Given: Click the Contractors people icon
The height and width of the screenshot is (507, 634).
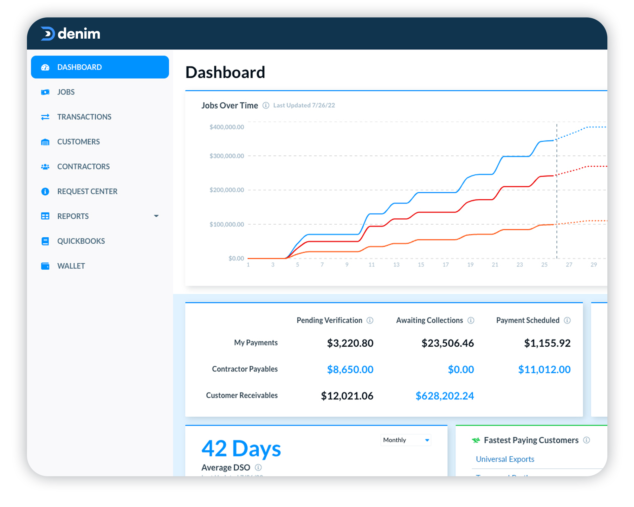Looking at the screenshot, I should [45, 167].
